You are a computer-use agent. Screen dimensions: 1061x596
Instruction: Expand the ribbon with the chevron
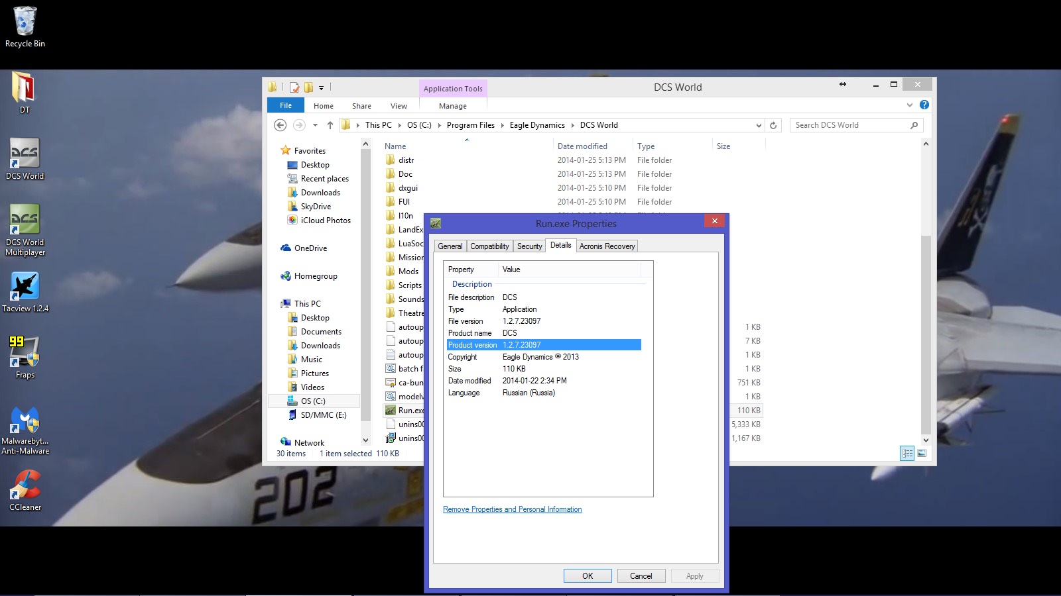click(910, 105)
